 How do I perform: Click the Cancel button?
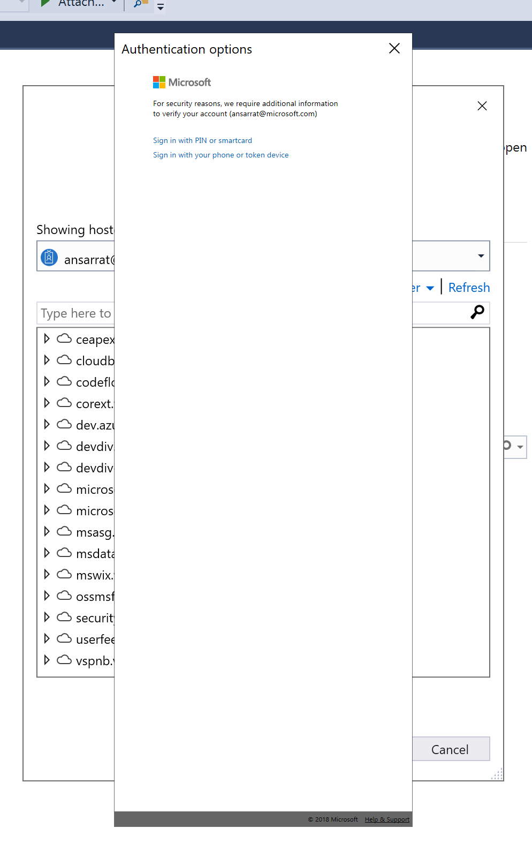[x=450, y=749]
